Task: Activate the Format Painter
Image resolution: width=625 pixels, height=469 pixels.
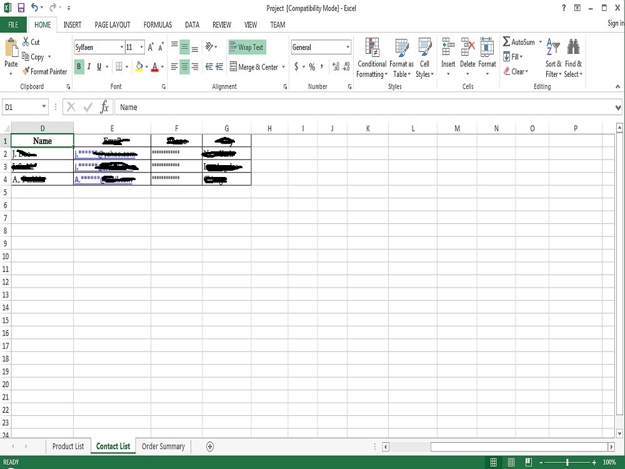Action: tap(44, 72)
